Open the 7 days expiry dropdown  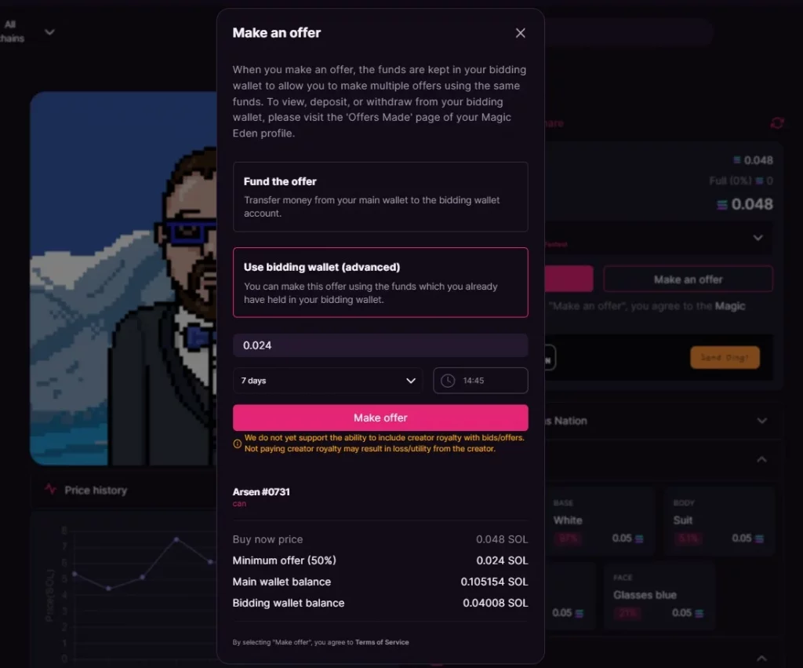pyautogui.click(x=328, y=381)
